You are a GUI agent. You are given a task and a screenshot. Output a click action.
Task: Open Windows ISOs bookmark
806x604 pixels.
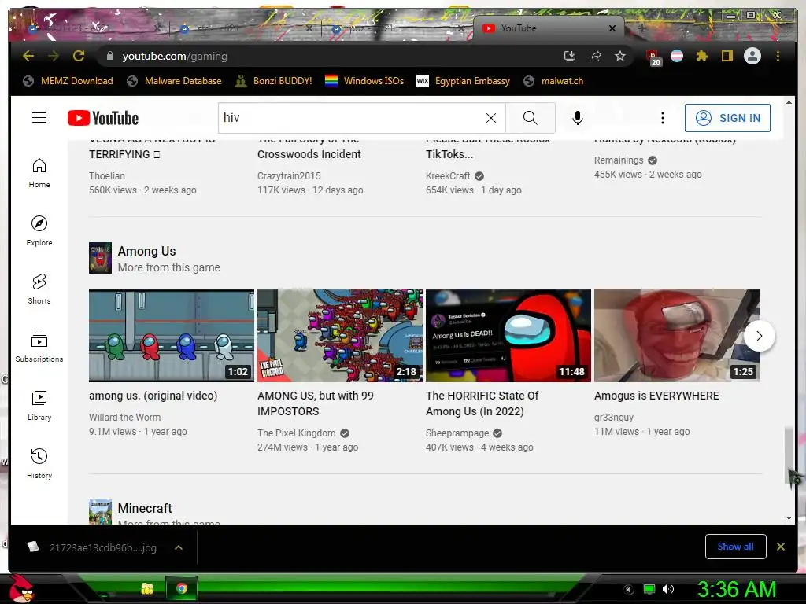pos(364,81)
